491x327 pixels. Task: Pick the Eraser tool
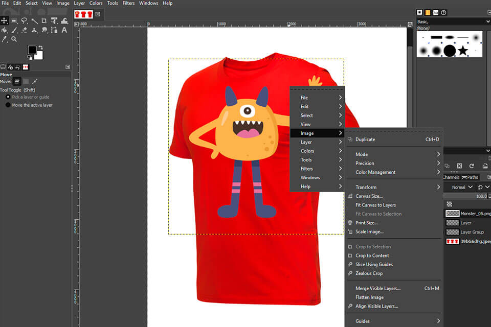(x=24, y=30)
